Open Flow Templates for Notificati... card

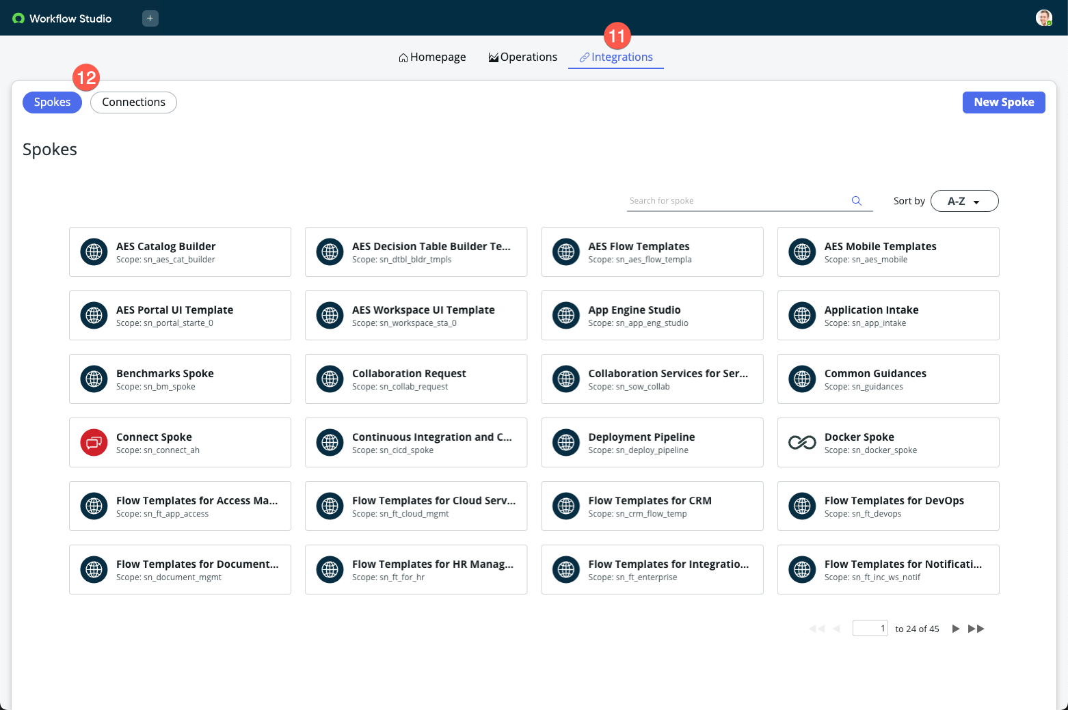pyautogui.click(x=888, y=570)
